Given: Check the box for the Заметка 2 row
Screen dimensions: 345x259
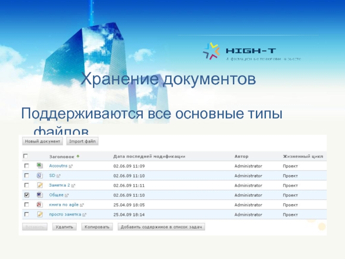Looking at the screenshot, I should [x=27, y=185].
